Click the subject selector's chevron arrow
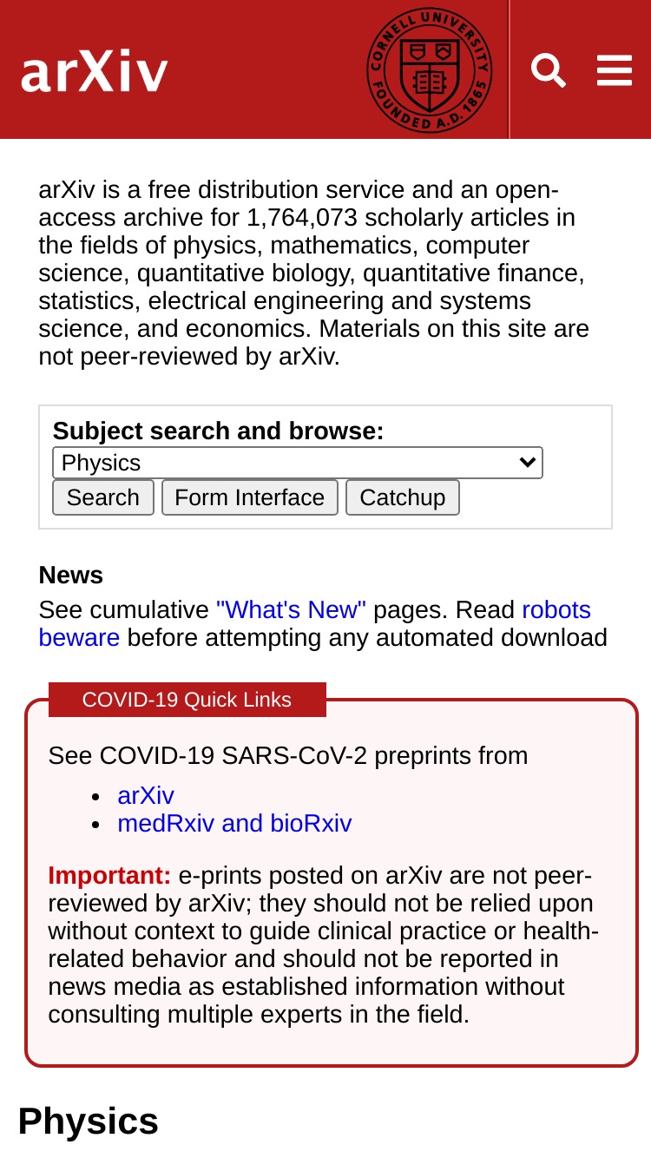The height and width of the screenshot is (1158, 651). (x=527, y=463)
